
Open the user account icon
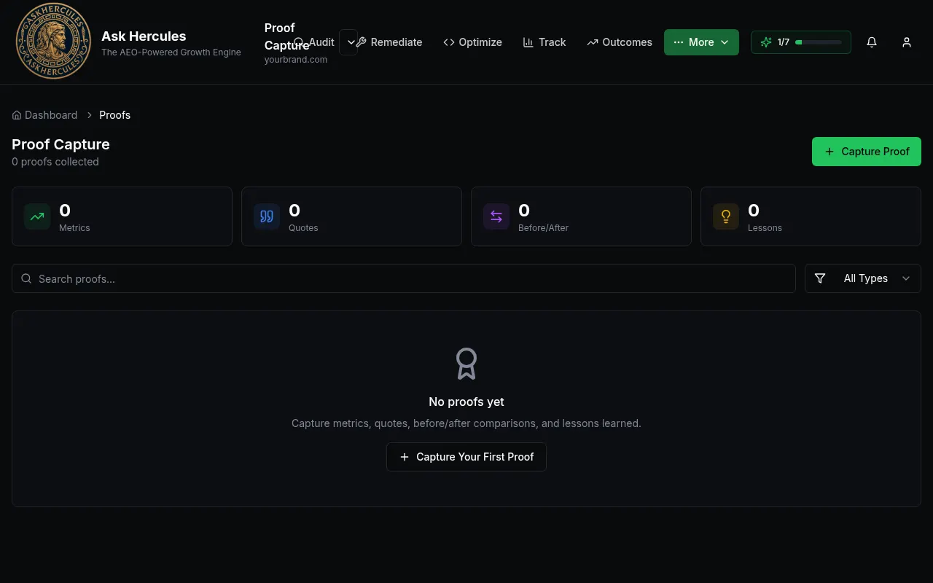click(x=907, y=42)
